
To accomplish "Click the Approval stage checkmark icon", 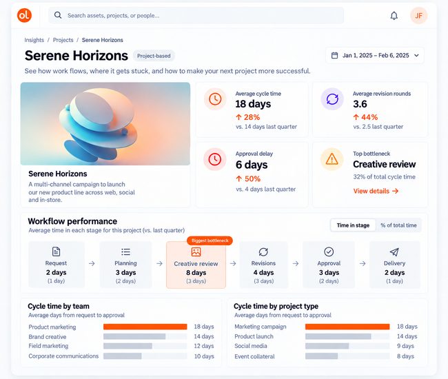I will pyautogui.click(x=329, y=252).
